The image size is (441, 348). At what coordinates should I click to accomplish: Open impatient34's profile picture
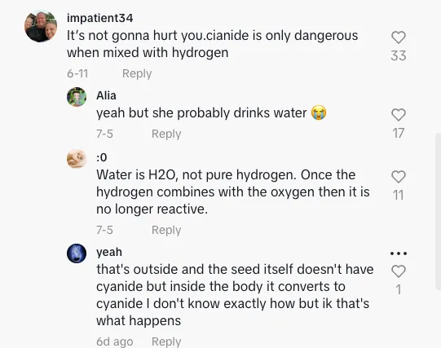pos(41,26)
